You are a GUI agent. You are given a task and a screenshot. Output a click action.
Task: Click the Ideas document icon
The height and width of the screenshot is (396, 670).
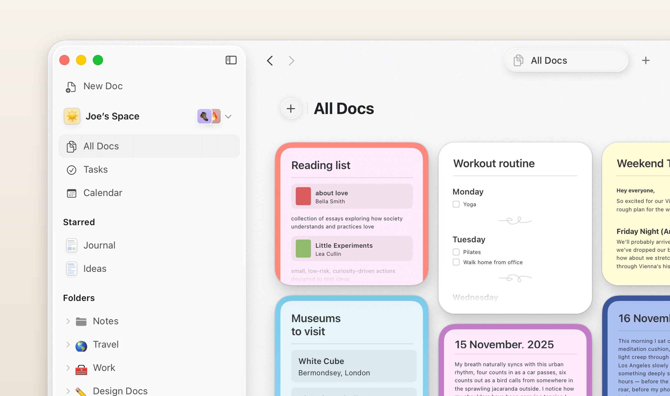click(71, 269)
